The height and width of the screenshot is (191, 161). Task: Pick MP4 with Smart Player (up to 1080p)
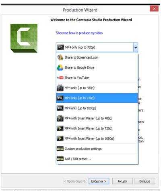coord(97,138)
